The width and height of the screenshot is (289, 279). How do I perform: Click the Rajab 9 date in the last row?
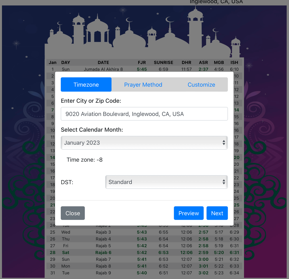coord(103,273)
